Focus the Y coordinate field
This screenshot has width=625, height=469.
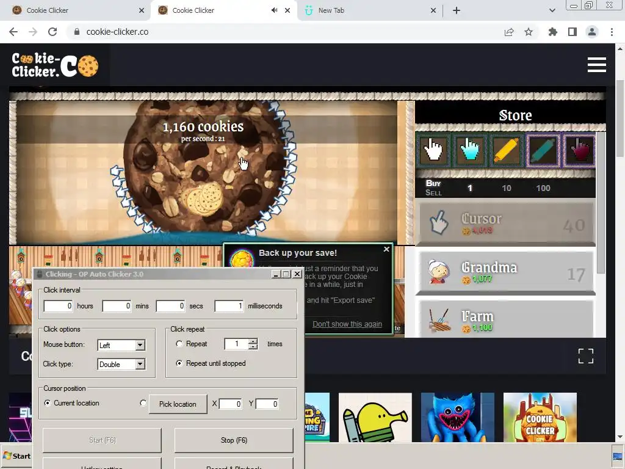click(x=267, y=404)
